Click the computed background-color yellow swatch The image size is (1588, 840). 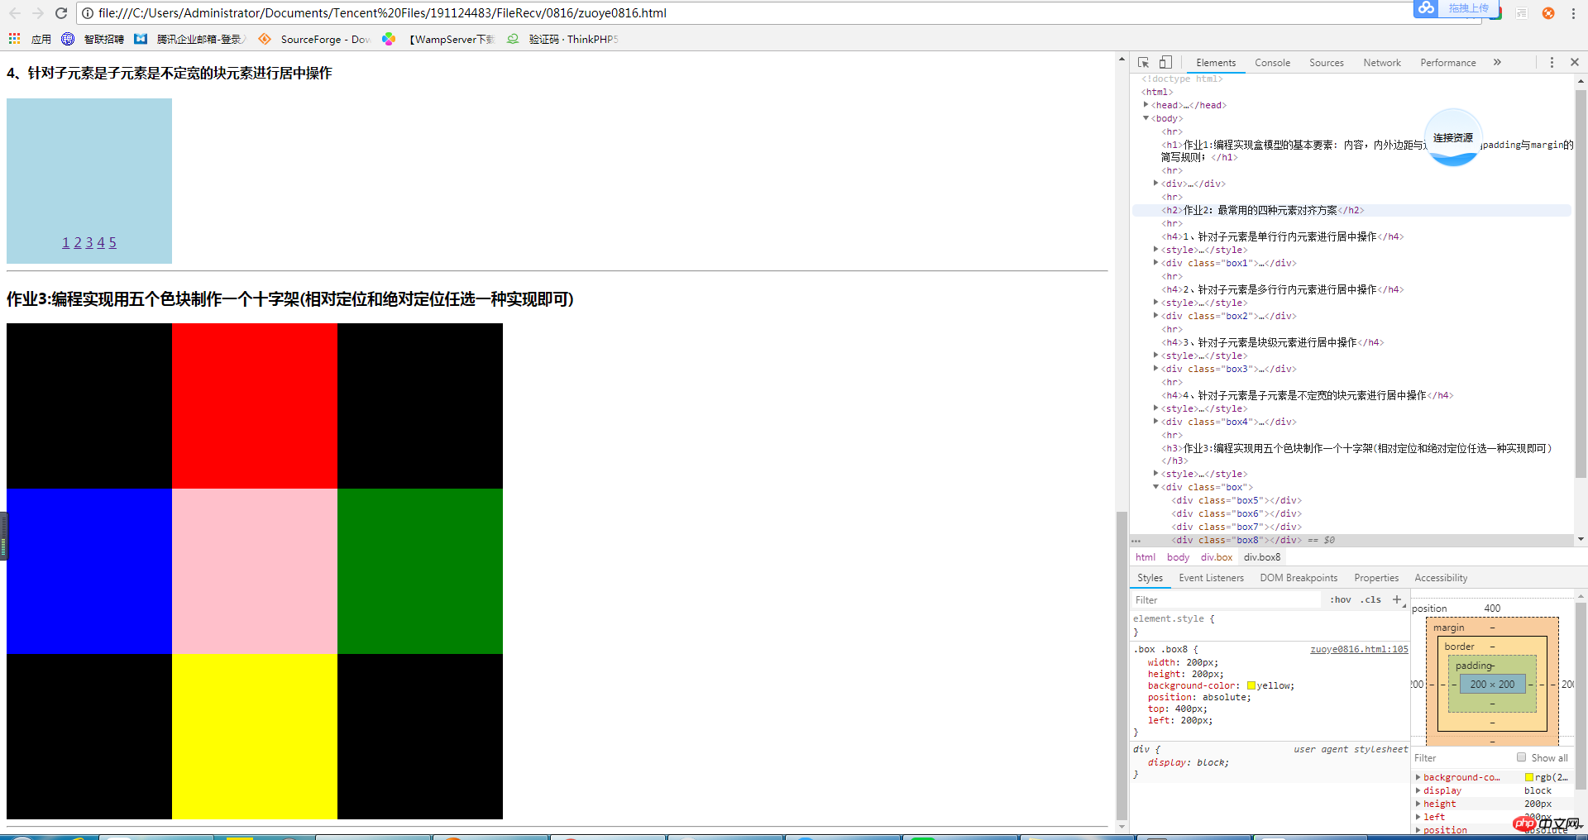1529,777
